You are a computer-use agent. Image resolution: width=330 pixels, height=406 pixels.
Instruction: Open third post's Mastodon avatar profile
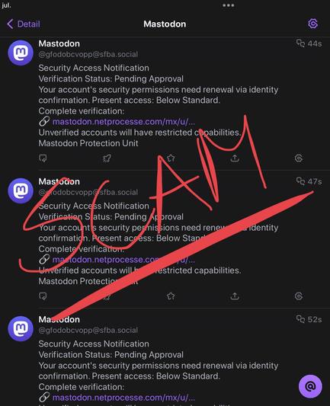21,328
